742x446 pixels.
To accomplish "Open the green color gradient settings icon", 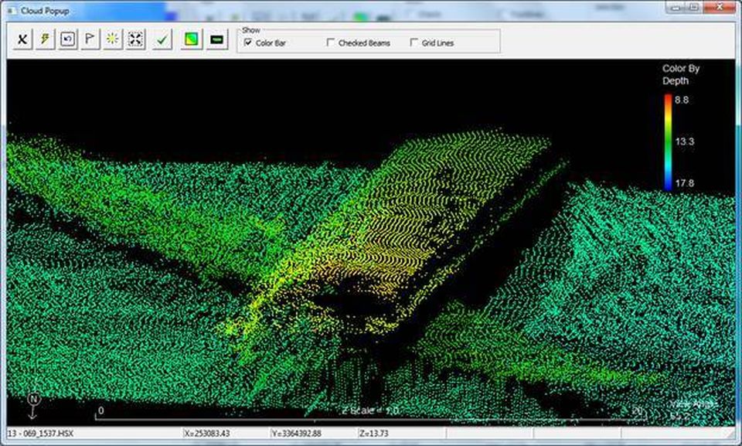I will pos(191,39).
